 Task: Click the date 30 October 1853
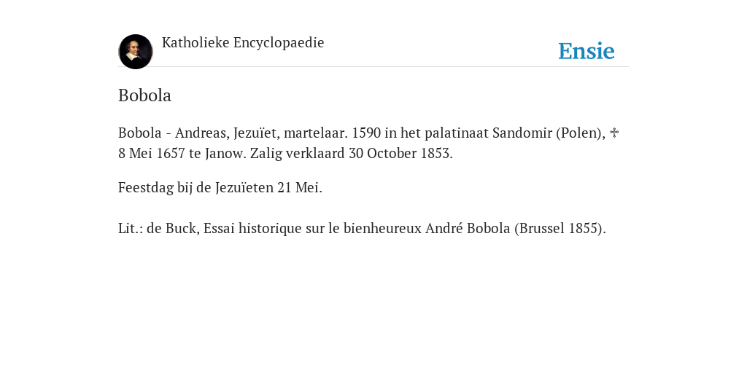[x=400, y=153]
